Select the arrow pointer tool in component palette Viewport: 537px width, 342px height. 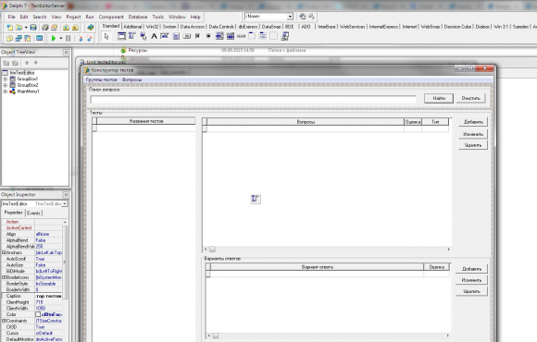pyautogui.click(x=106, y=36)
